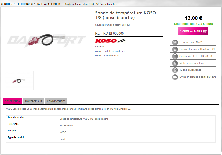Click the rate-this-product link

click(113, 25)
